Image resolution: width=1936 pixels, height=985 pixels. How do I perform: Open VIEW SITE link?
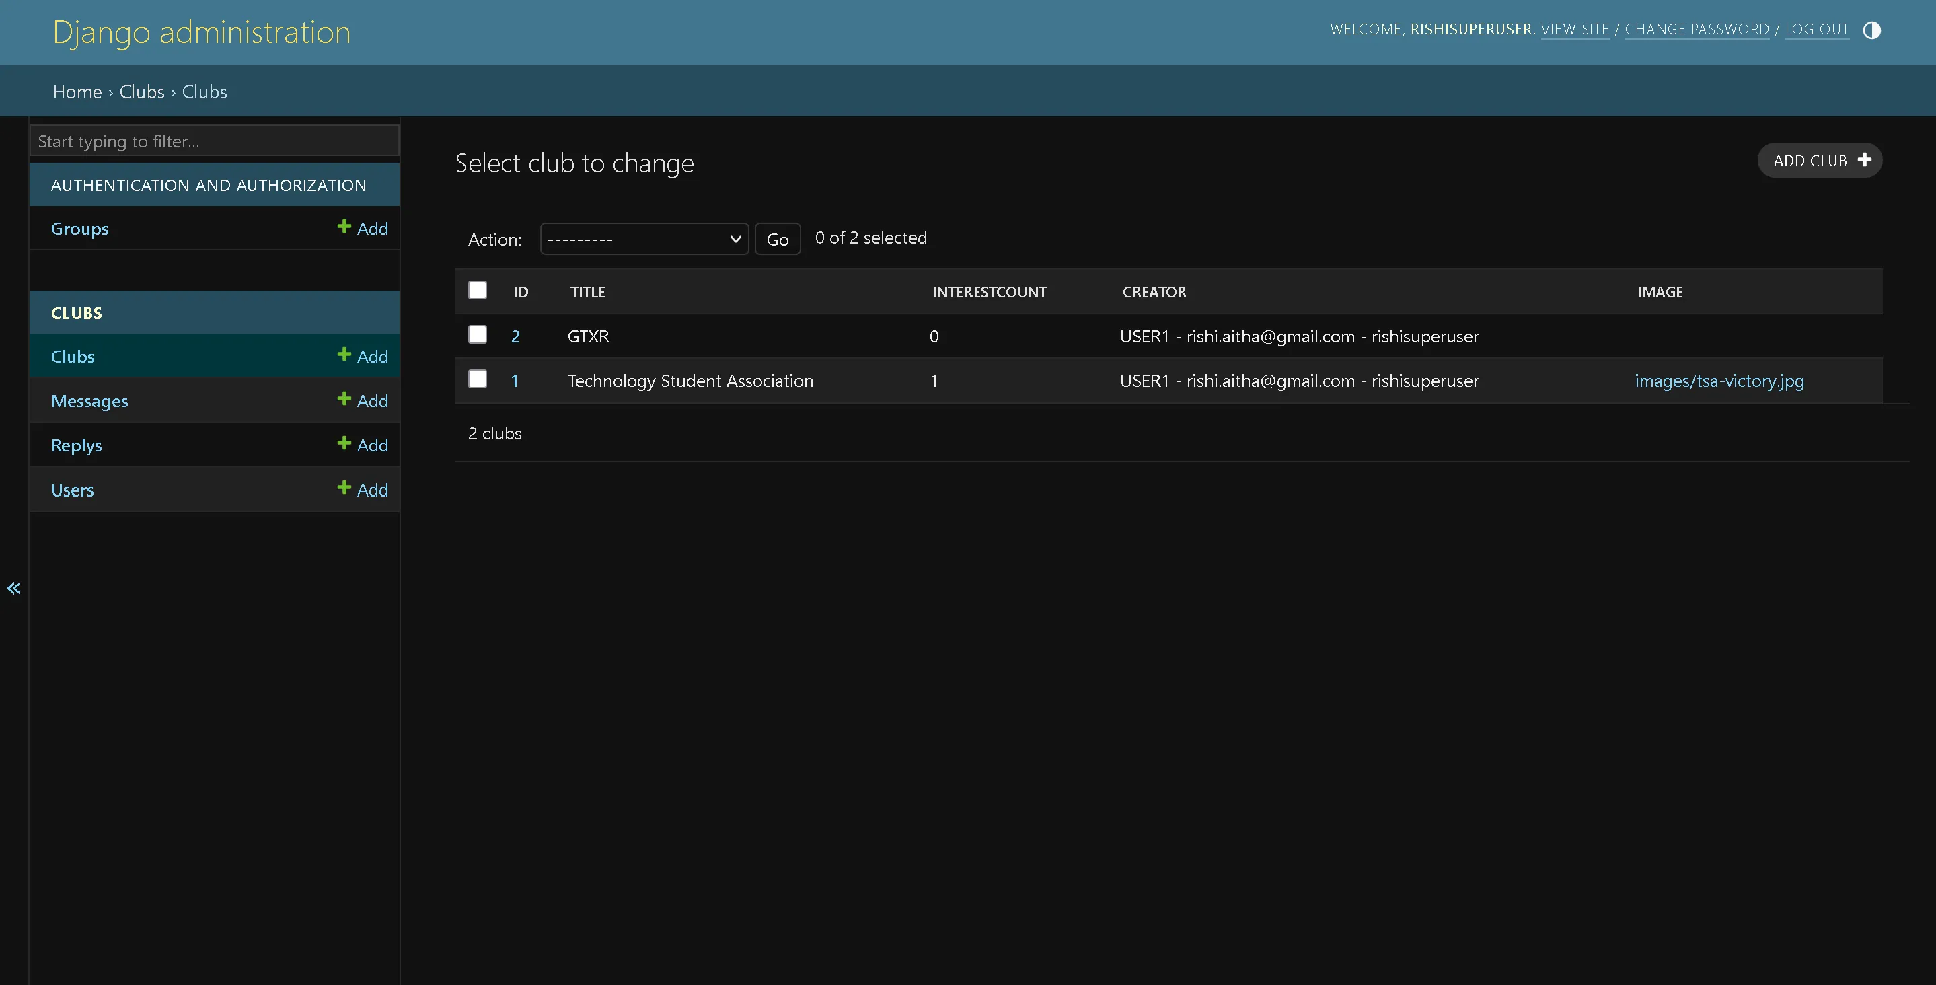tap(1575, 28)
